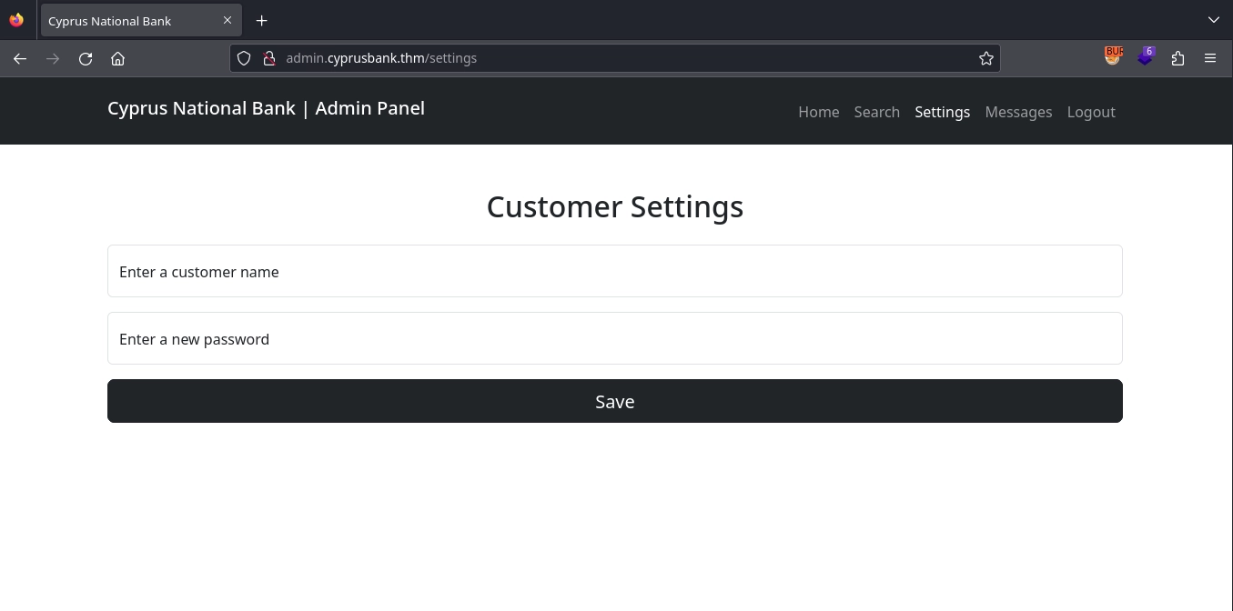Go to the Messages nav item
The height and width of the screenshot is (611, 1233).
1017,112
